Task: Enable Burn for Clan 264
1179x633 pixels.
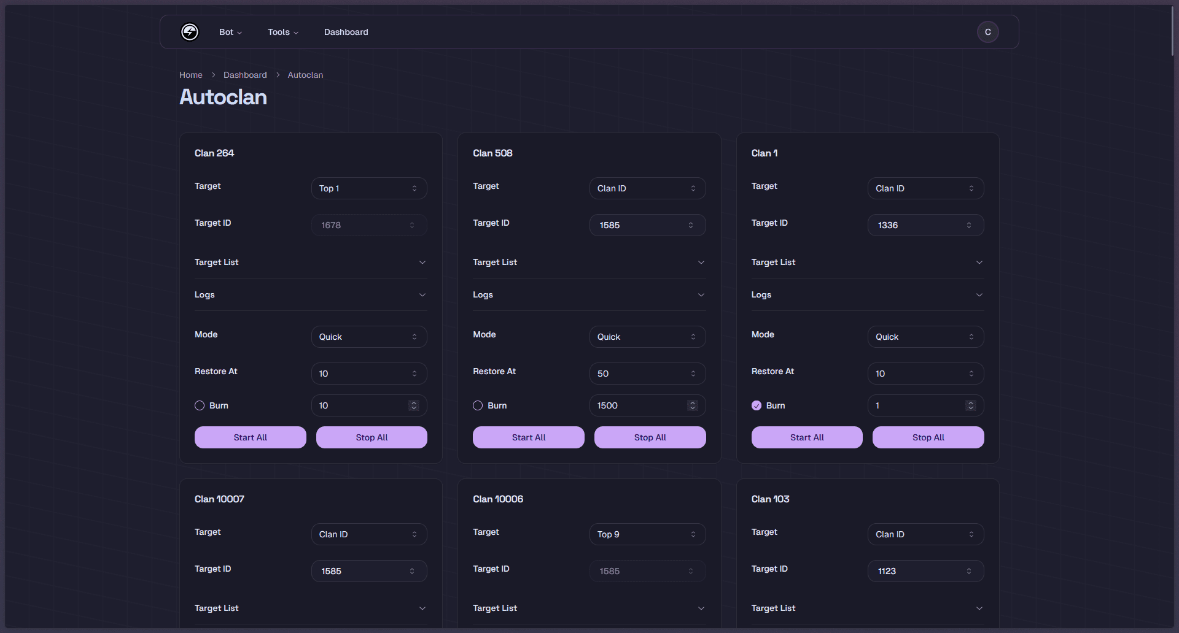Action: pyautogui.click(x=200, y=405)
